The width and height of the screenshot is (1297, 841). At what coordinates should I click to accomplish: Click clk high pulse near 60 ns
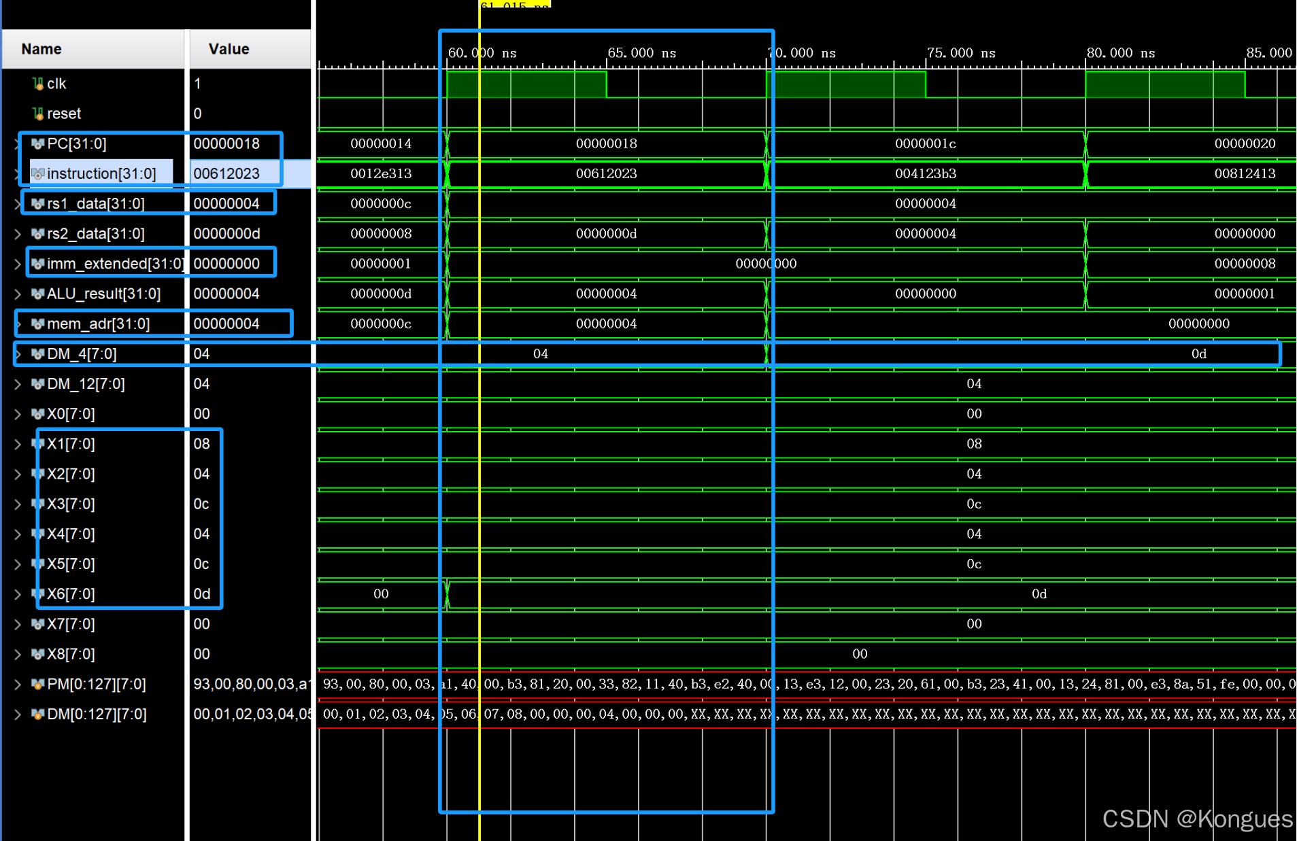(526, 84)
